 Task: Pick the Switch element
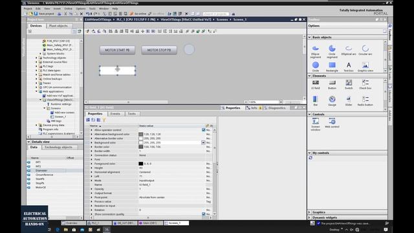click(x=349, y=85)
